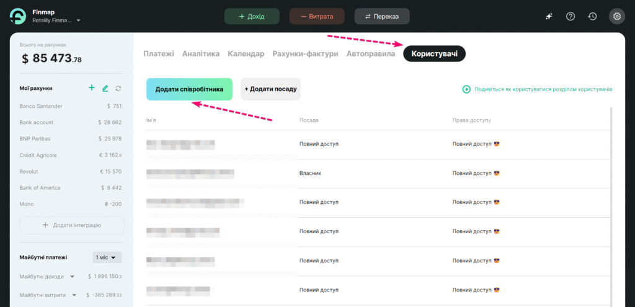Add a new account with plus icon
This screenshot has width=635, height=307.
[x=92, y=88]
